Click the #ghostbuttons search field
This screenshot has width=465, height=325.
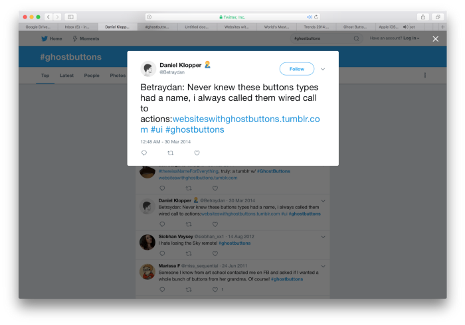coord(322,38)
